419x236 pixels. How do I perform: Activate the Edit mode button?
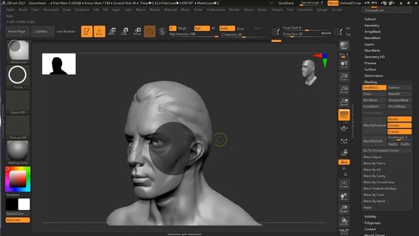(86, 31)
